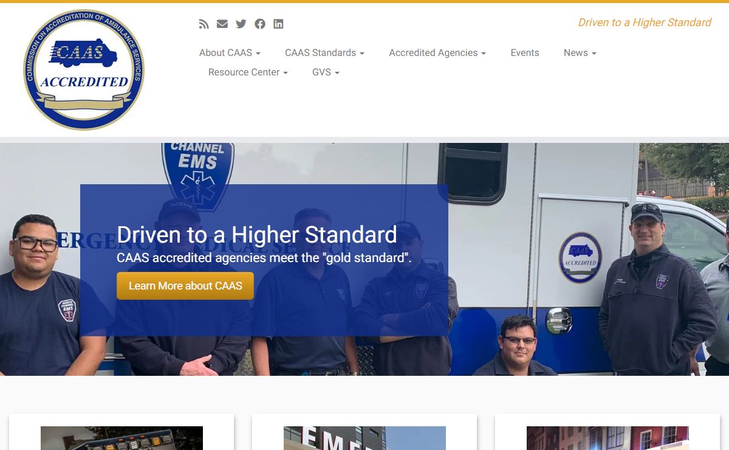The width and height of the screenshot is (729, 450).
Task: Open the RSS feed icon
Action: [204, 24]
